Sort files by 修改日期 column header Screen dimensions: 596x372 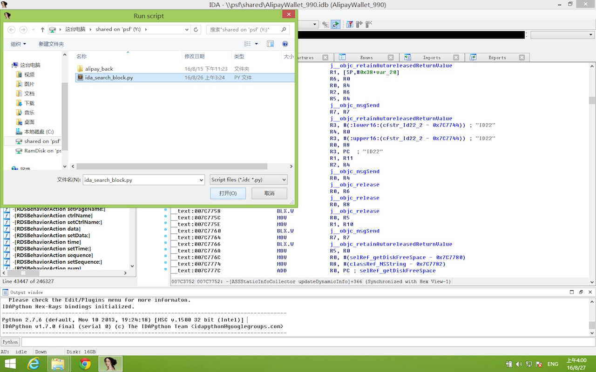click(x=194, y=56)
